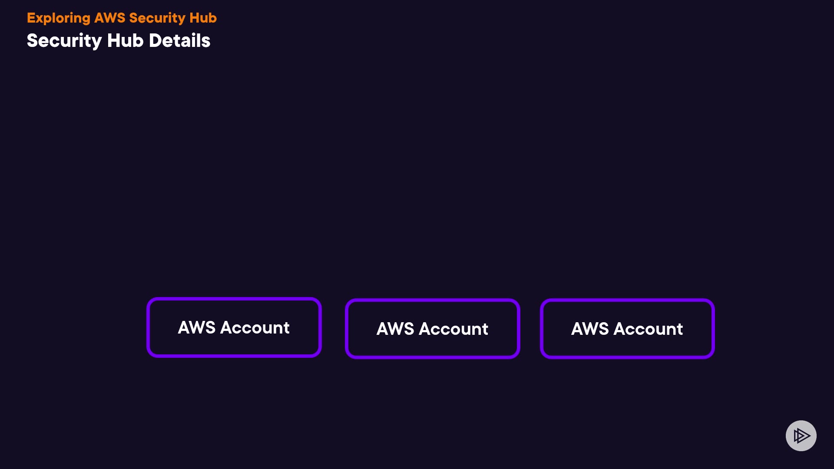Click the word 'Details' in white heading
Image resolution: width=834 pixels, height=469 pixels.
pos(179,40)
